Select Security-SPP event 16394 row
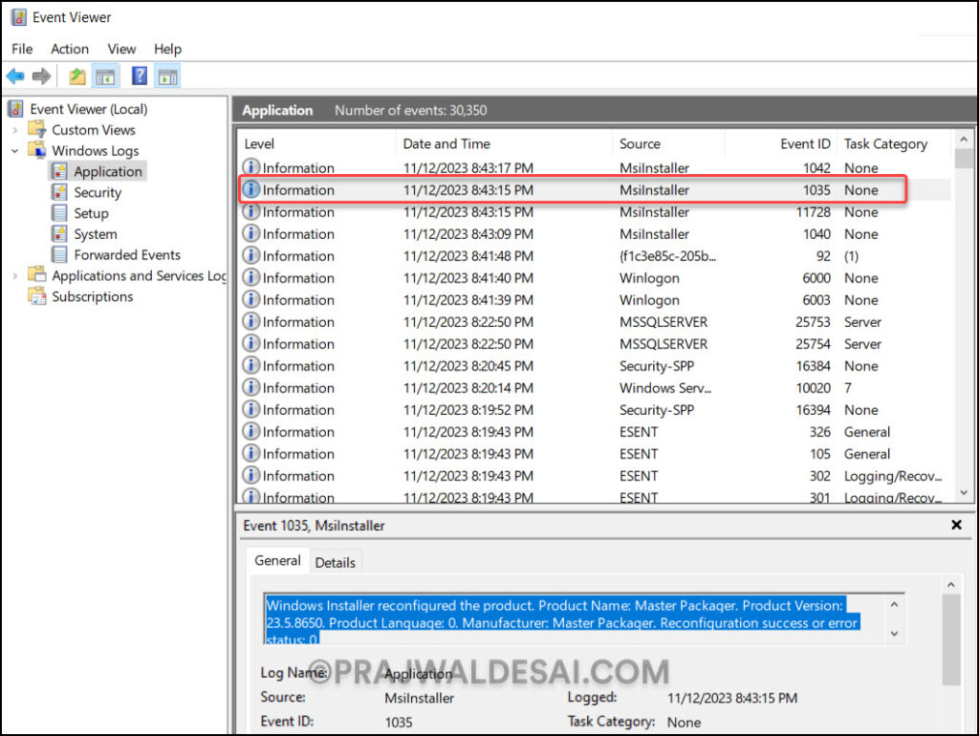Image resolution: width=979 pixels, height=736 pixels. tap(595, 409)
